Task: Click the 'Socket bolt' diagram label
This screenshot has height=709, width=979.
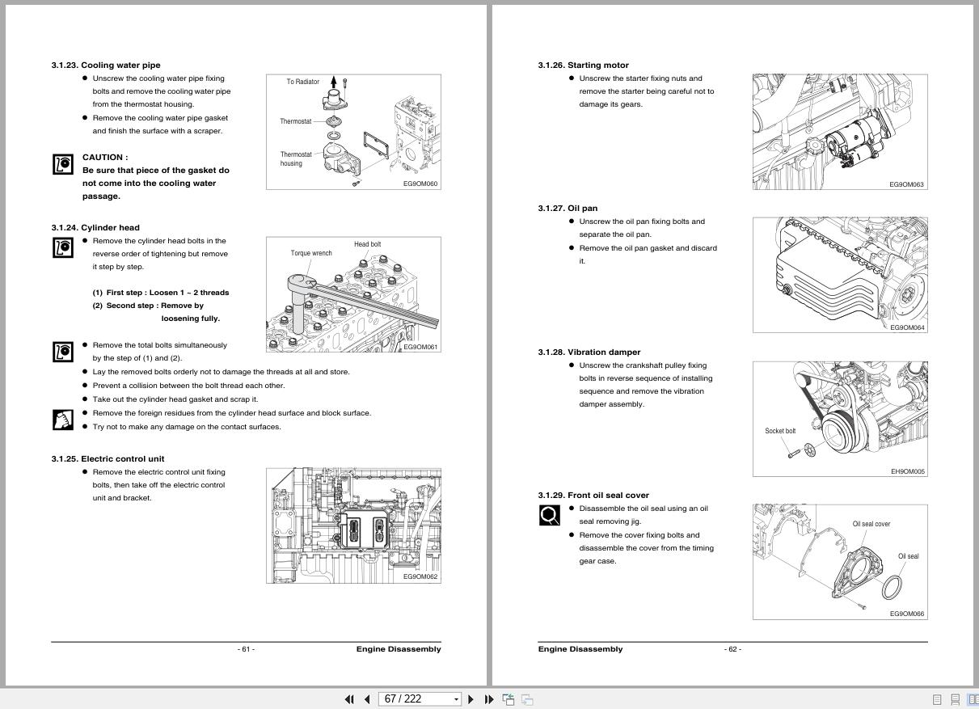Action: pyautogui.click(x=780, y=431)
